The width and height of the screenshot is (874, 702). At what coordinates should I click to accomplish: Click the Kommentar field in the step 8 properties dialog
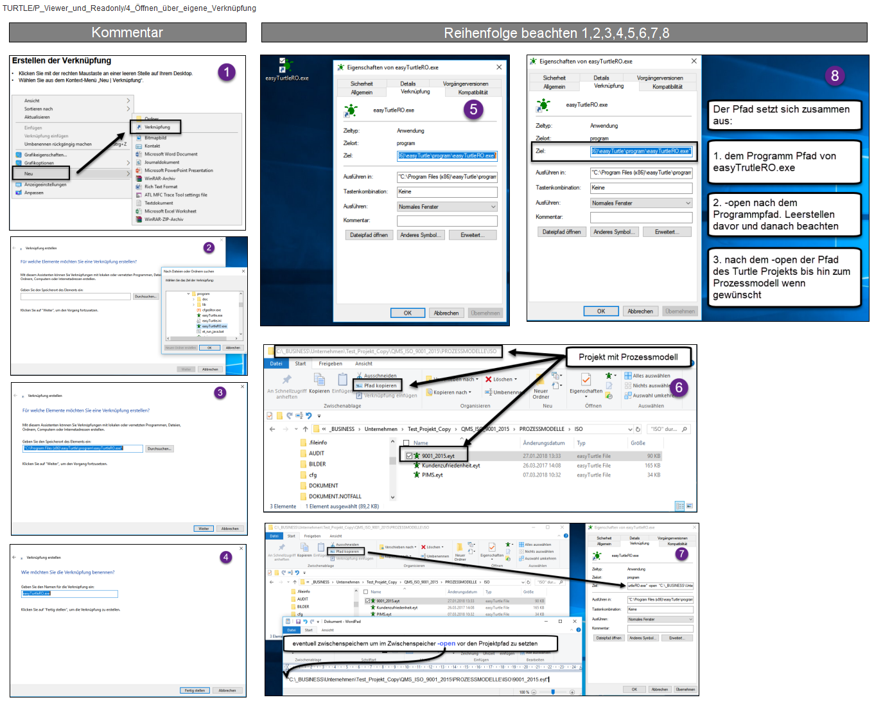(642, 218)
